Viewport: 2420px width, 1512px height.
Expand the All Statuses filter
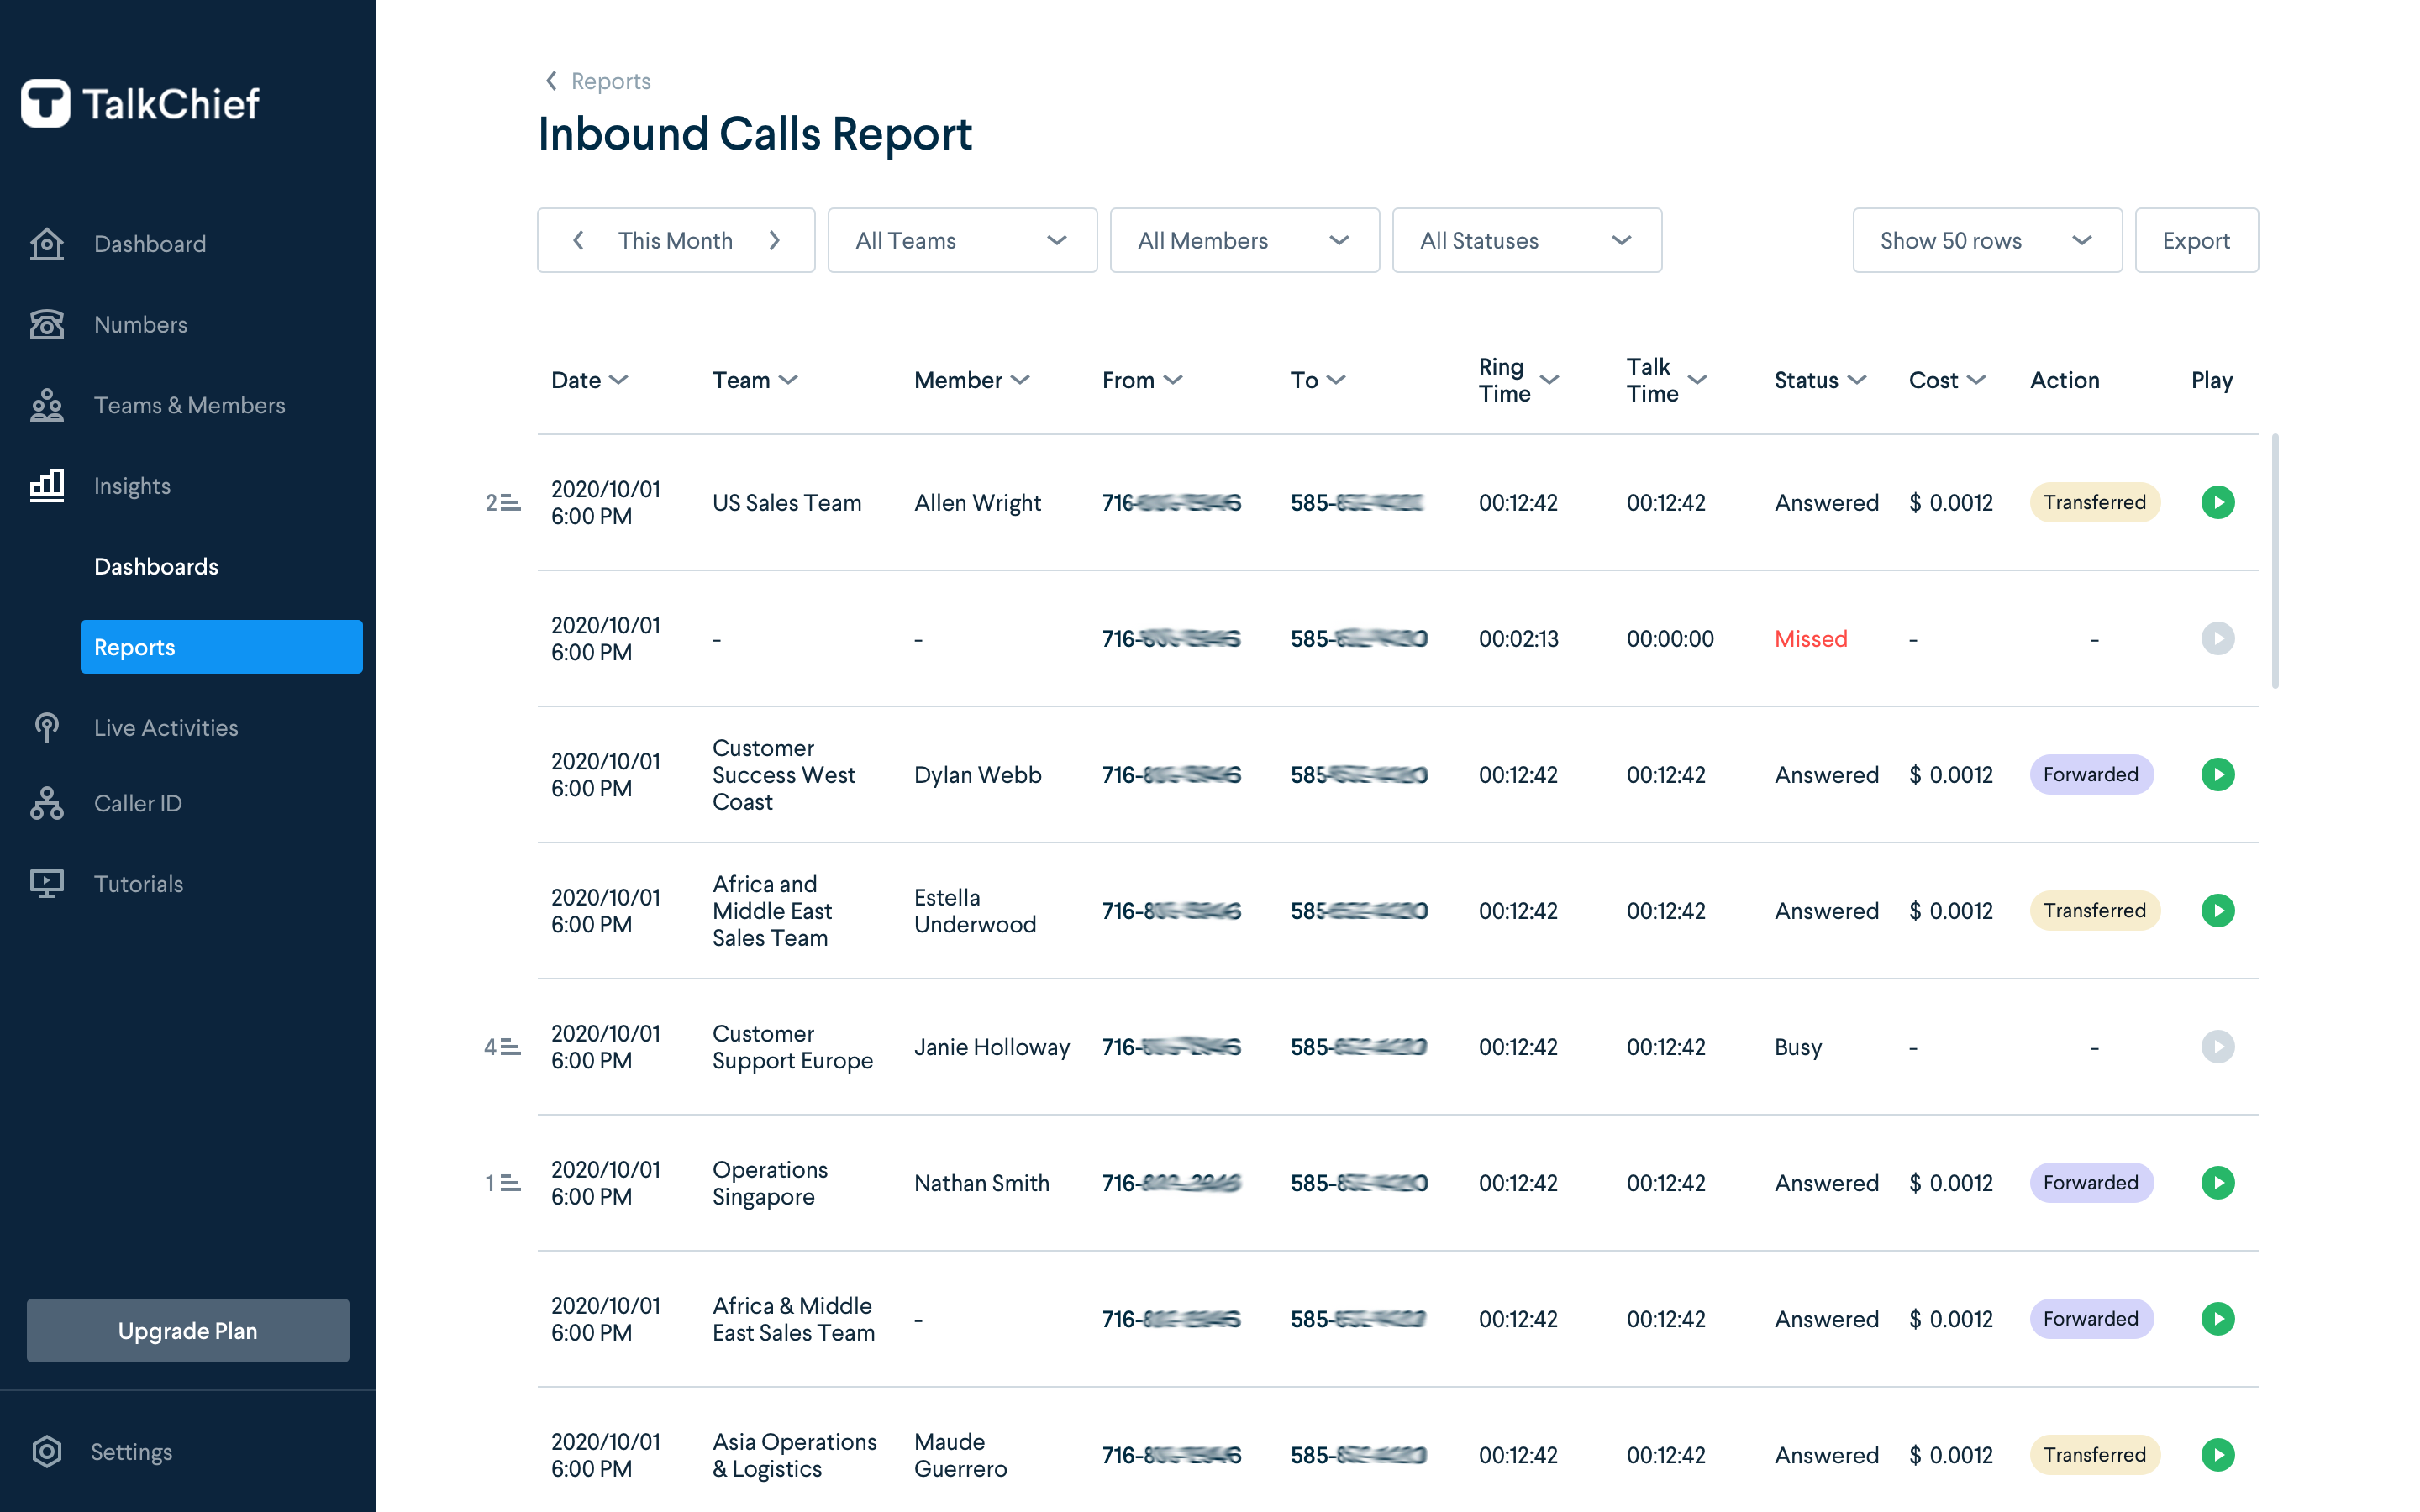1526,240
